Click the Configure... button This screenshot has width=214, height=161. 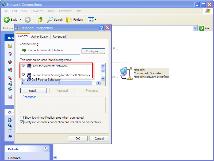point(93,51)
